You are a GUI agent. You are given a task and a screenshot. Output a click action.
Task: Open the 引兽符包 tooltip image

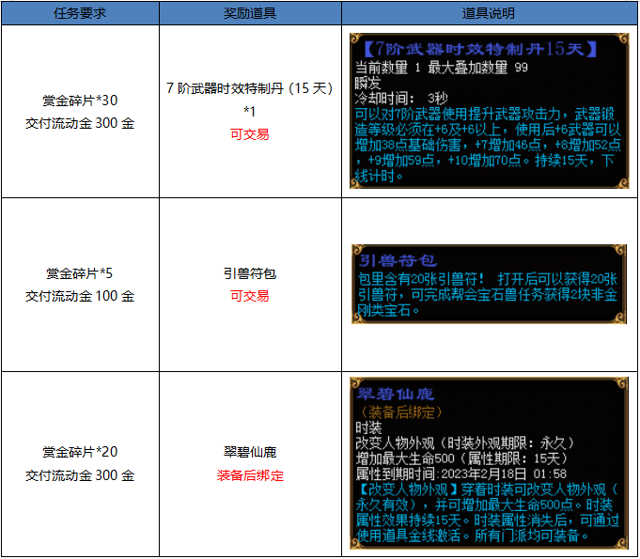click(x=489, y=285)
